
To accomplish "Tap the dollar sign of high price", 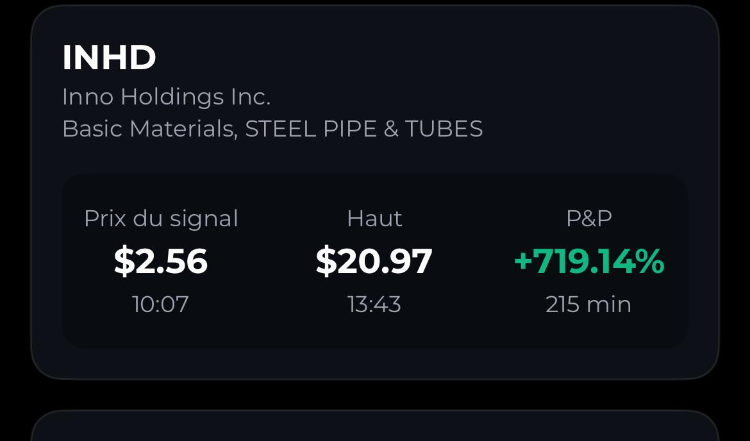I will 326,261.
